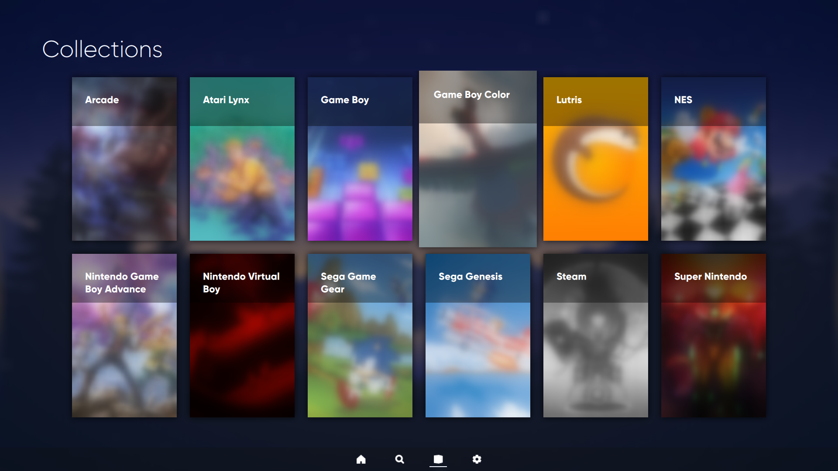The image size is (838, 471).
Task: Select the NES collection
Action: [x=713, y=159]
